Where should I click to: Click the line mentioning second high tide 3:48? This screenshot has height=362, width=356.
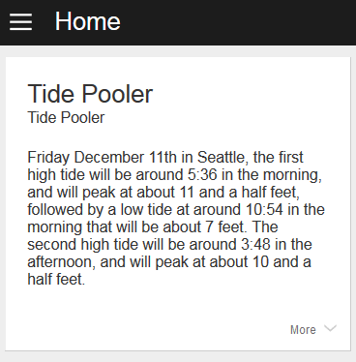tap(169, 245)
